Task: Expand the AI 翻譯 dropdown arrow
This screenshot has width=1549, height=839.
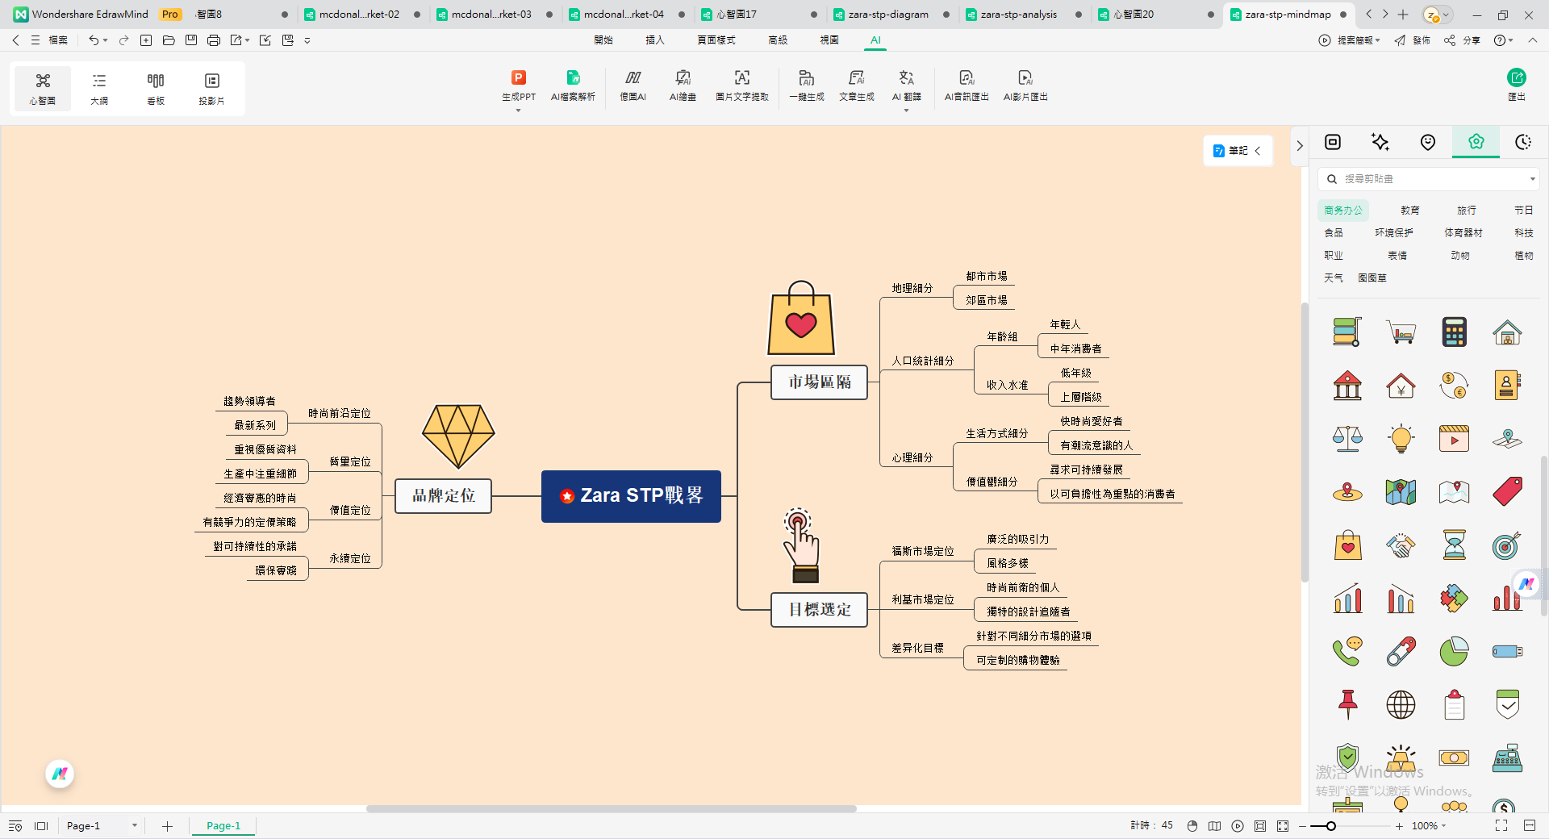Action: point(906,111)
